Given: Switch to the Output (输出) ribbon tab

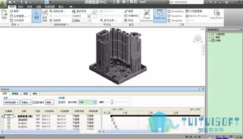Looking at the screenshot, I should (x=61, y=7).
